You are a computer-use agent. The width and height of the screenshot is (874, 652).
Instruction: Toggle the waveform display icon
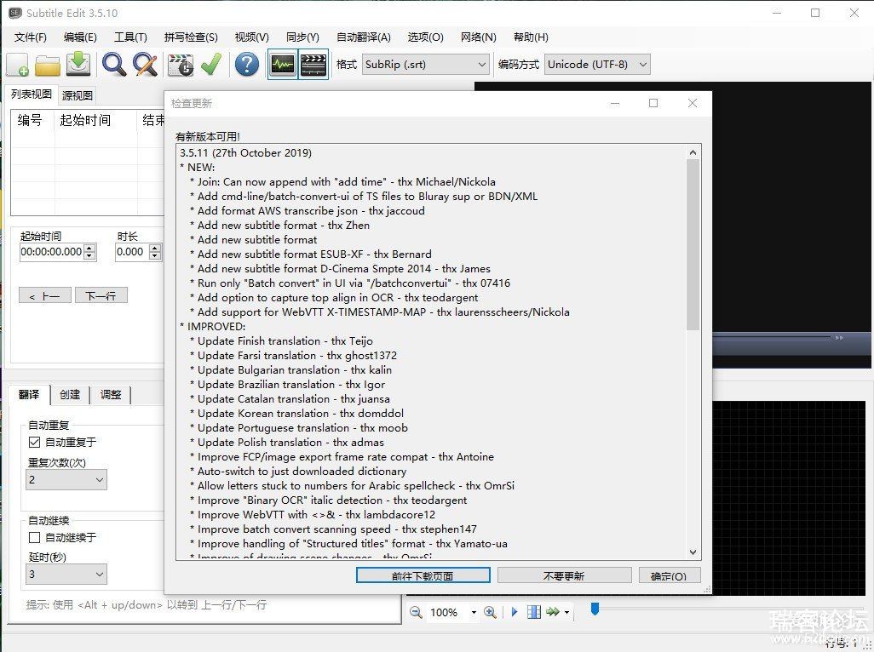coord(283,65)
